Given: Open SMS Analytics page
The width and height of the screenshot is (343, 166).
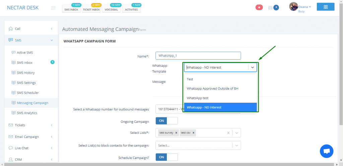Looking at the screenshot, I should tap(27, 113).
